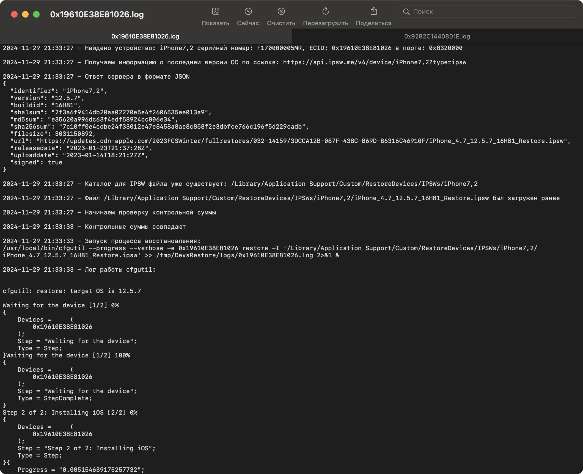Click the Очистить toolbar label
Screen dimensions: 583x474
coord(281,23)
